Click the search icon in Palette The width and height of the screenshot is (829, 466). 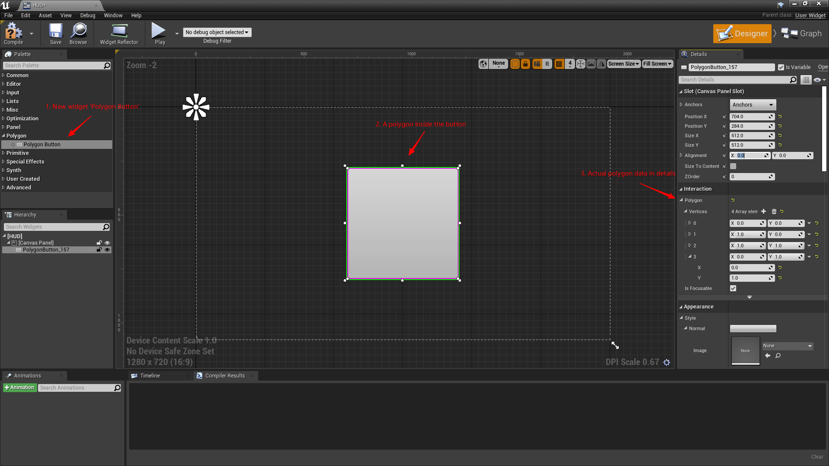tap(107, 66)
